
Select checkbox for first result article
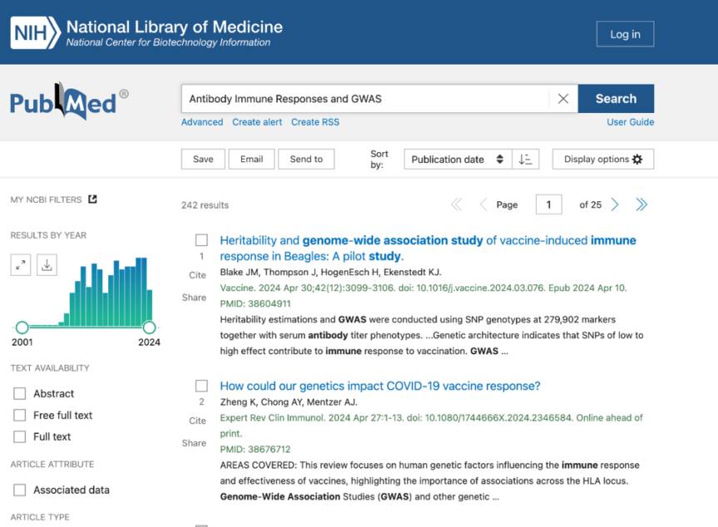pyautogui.click(x=201, y=240)
